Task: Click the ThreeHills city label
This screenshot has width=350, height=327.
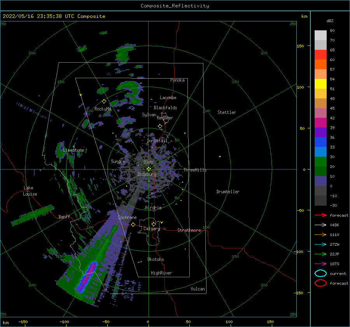Action: [x=195, y=170]
